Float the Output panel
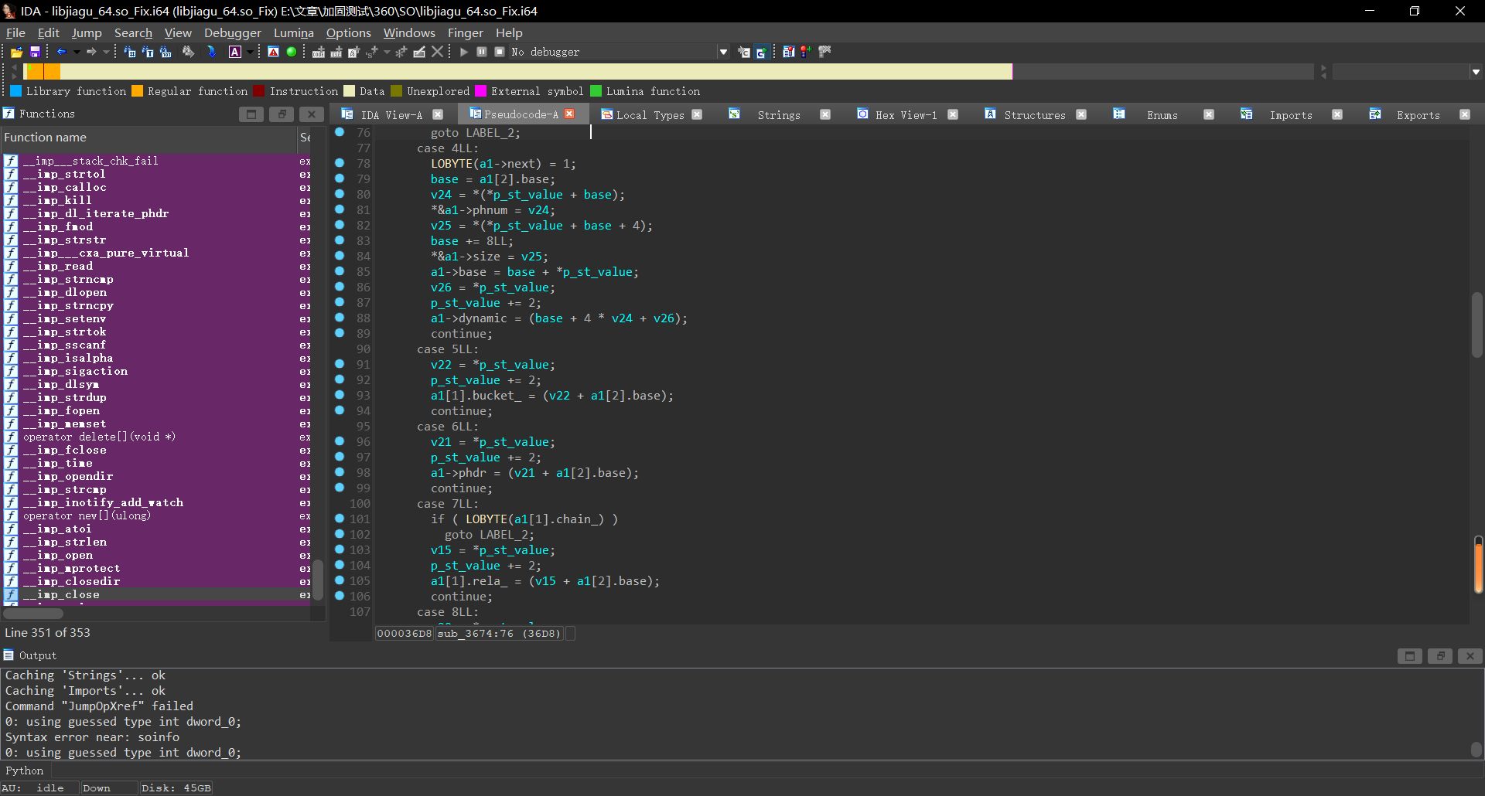Viewport: 1485px width, 796px height. (x=1440, y=656)
